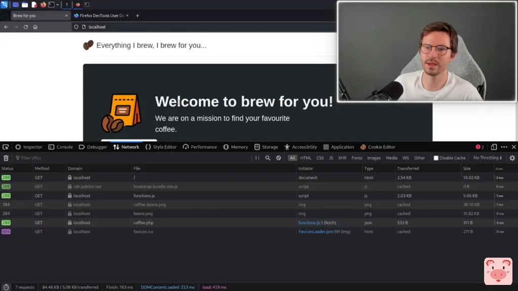The height and width of the screenshot is (291, 518).
Task: Open the Storage panel
Action: click(x=266, y=147)
